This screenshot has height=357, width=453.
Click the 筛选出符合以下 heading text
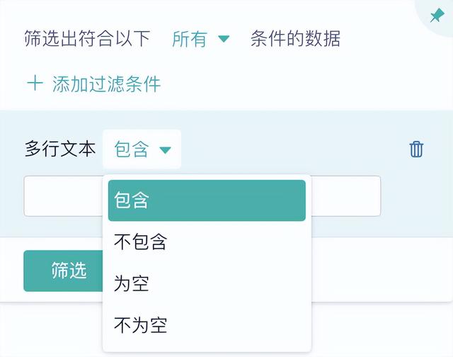(87, 39)
